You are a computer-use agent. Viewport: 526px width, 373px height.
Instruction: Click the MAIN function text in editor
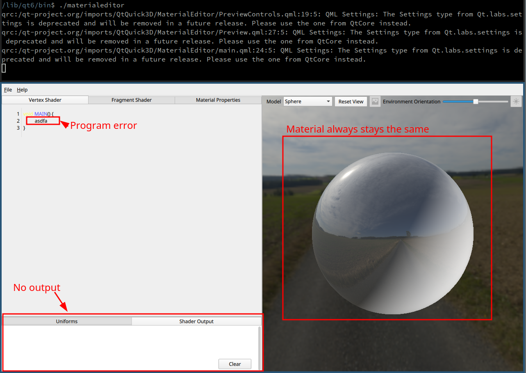pyautogui.click(x=41, y=114)
